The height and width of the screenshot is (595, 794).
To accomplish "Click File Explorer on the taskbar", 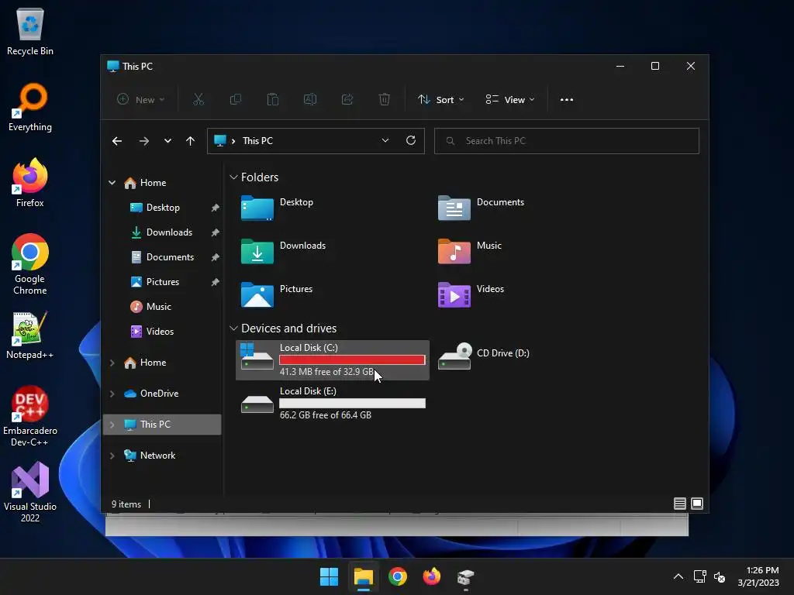I will [x=364, y=576].
